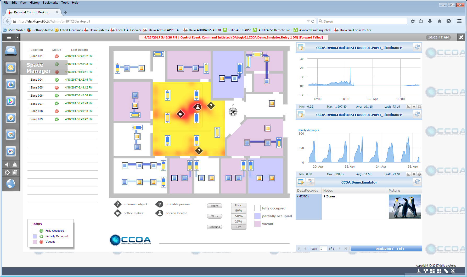467x277 pixels.
Task: Click the four-square tile icon in bottom bar
Action: tap(439, 271)
